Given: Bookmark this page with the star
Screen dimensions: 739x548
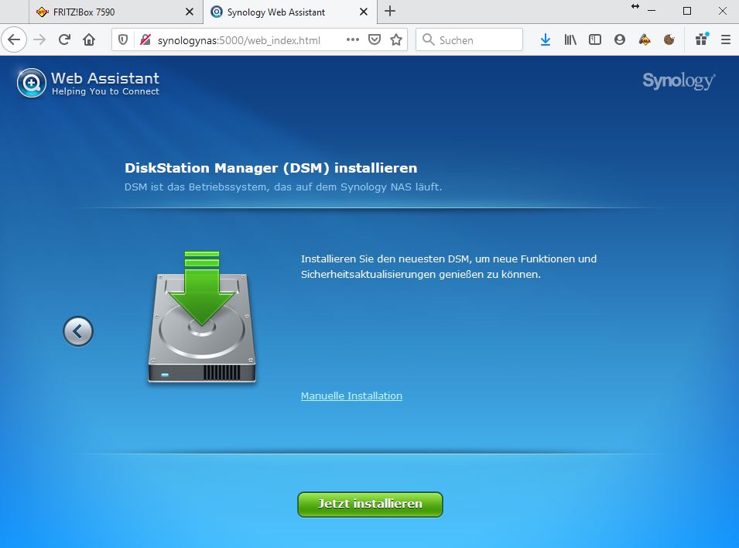Looking at the screenshot, I should point(396,40).
